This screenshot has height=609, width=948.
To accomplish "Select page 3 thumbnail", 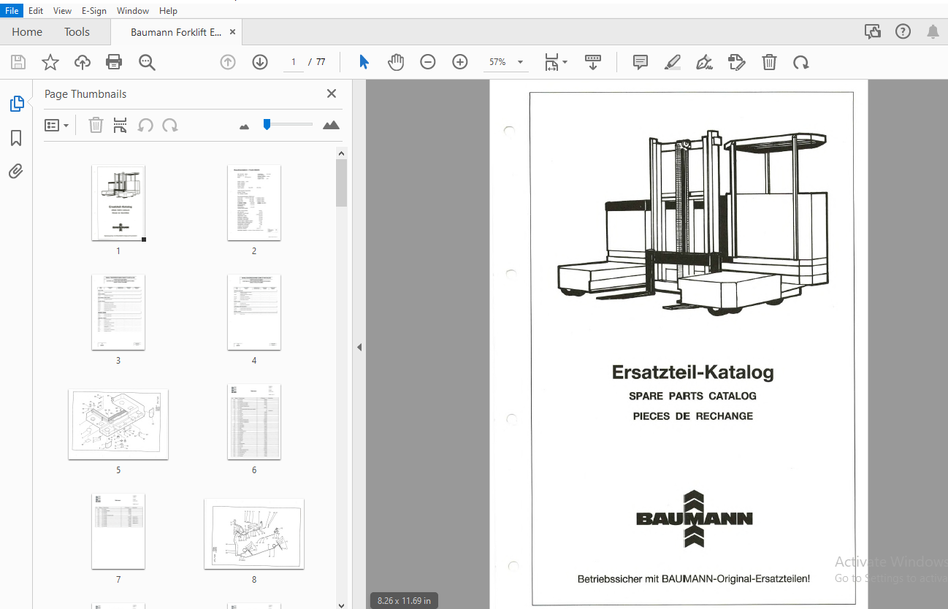I will tap(118, 313).
